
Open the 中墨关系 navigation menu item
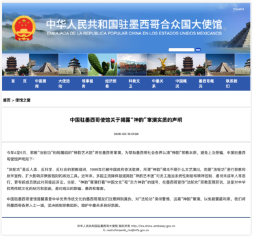pyautogui.click(x=157, y=83)
